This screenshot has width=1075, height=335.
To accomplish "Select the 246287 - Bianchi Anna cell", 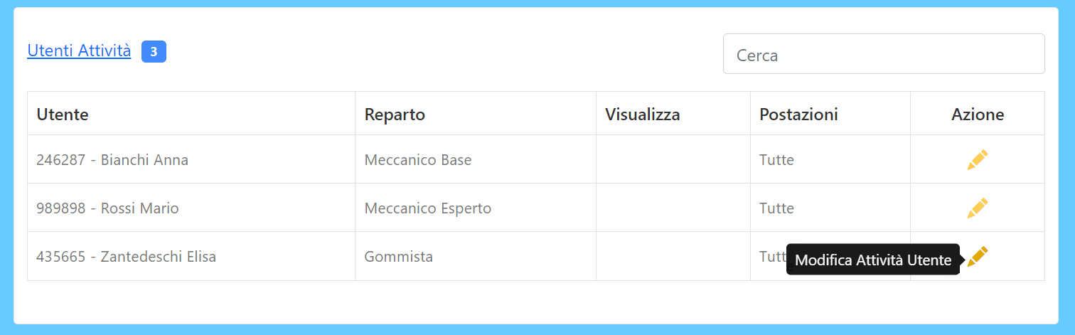I will (x=191, y=159).
